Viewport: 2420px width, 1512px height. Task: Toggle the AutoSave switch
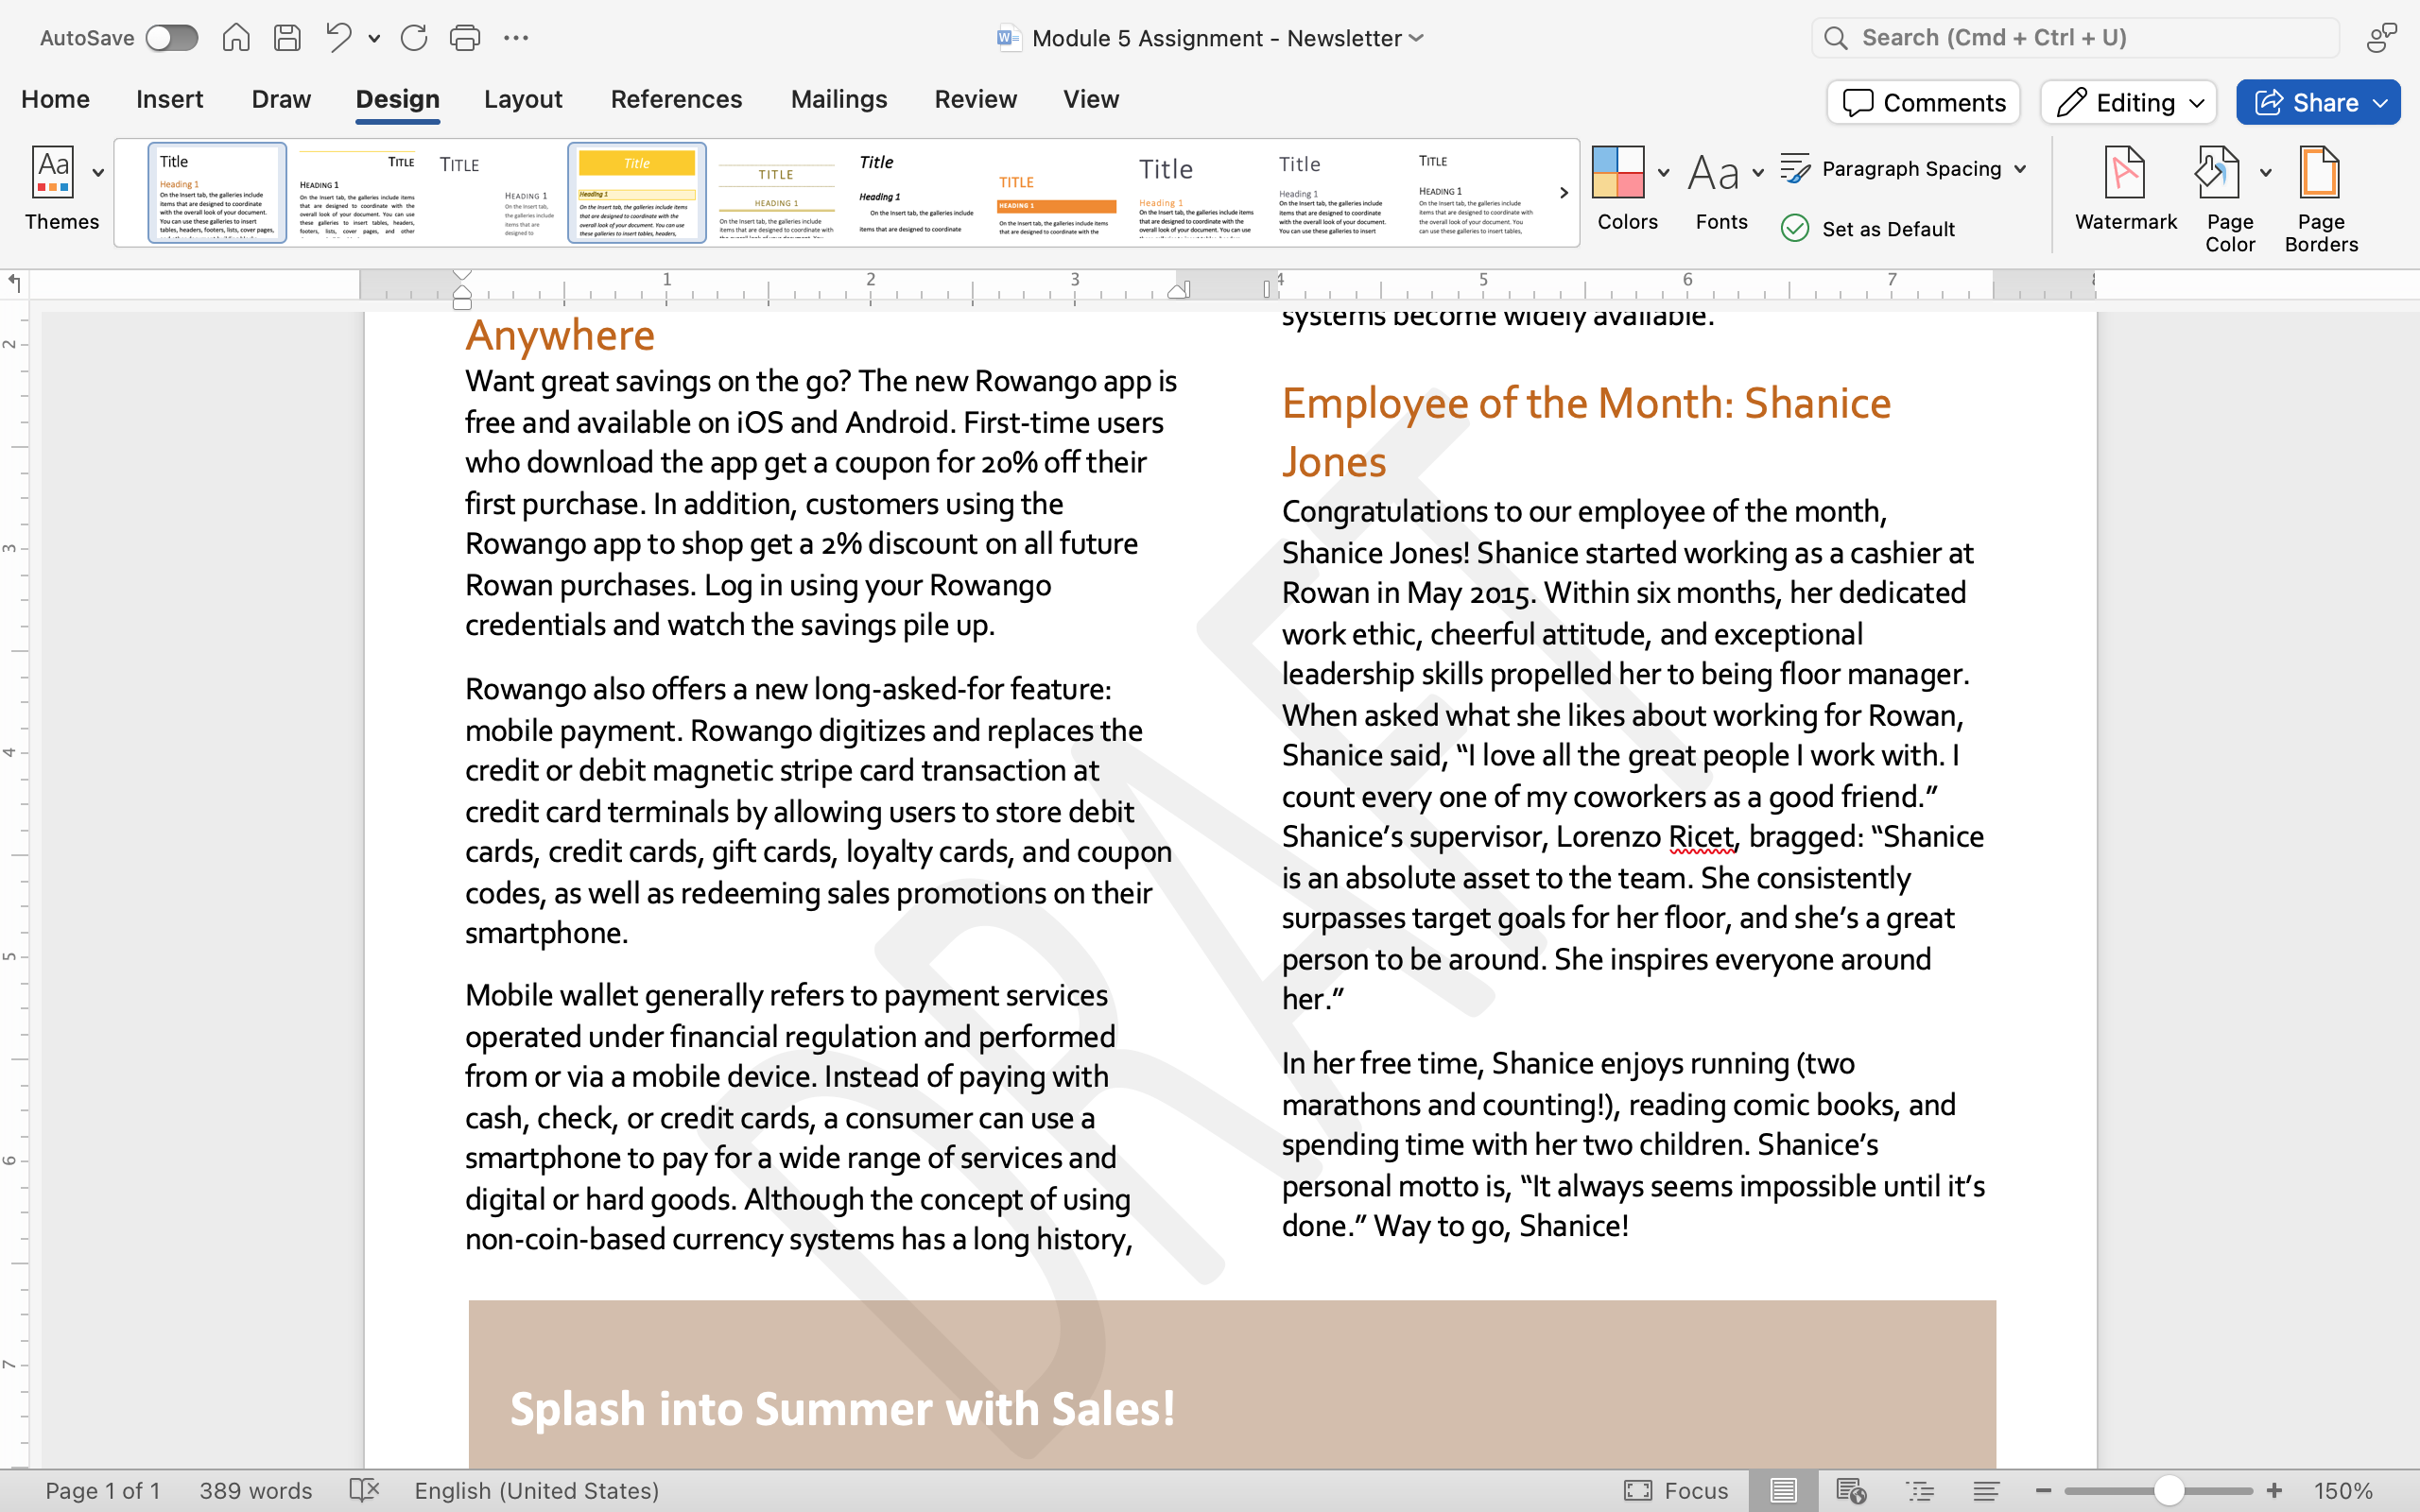[171, 38]
